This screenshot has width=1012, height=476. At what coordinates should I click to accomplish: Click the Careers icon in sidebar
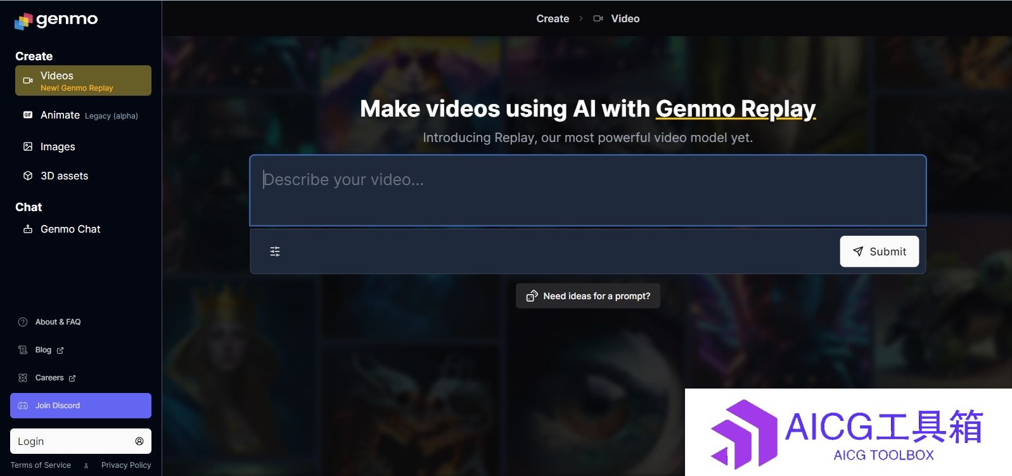(x=23, y=378)
